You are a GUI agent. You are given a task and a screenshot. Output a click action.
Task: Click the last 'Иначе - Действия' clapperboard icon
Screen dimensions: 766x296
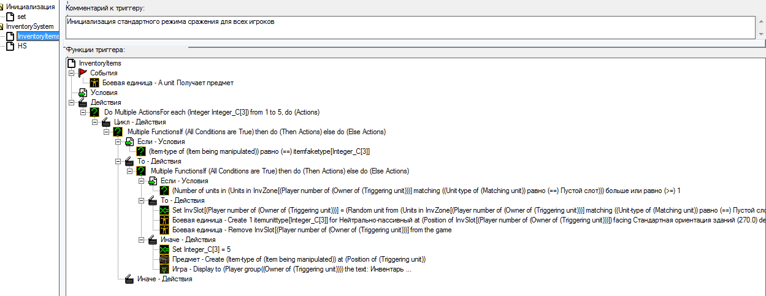tap(130, 279)
